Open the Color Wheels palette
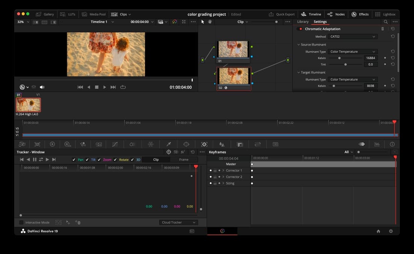This screenshot has height=254, width=414. 52,144
